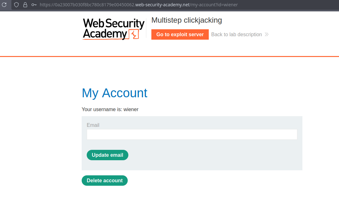This screenshot has width=339, height=198.
Task: Click the orange lightning bolt logo mark
Action: coord(134,34)
